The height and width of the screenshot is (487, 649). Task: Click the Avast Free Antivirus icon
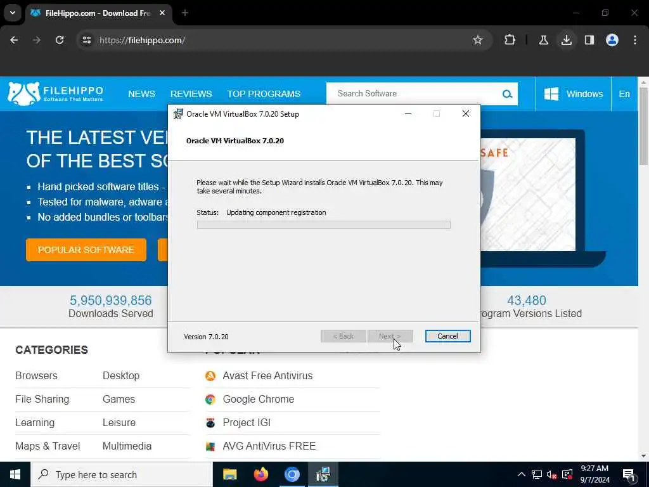[x=210, y=376]
